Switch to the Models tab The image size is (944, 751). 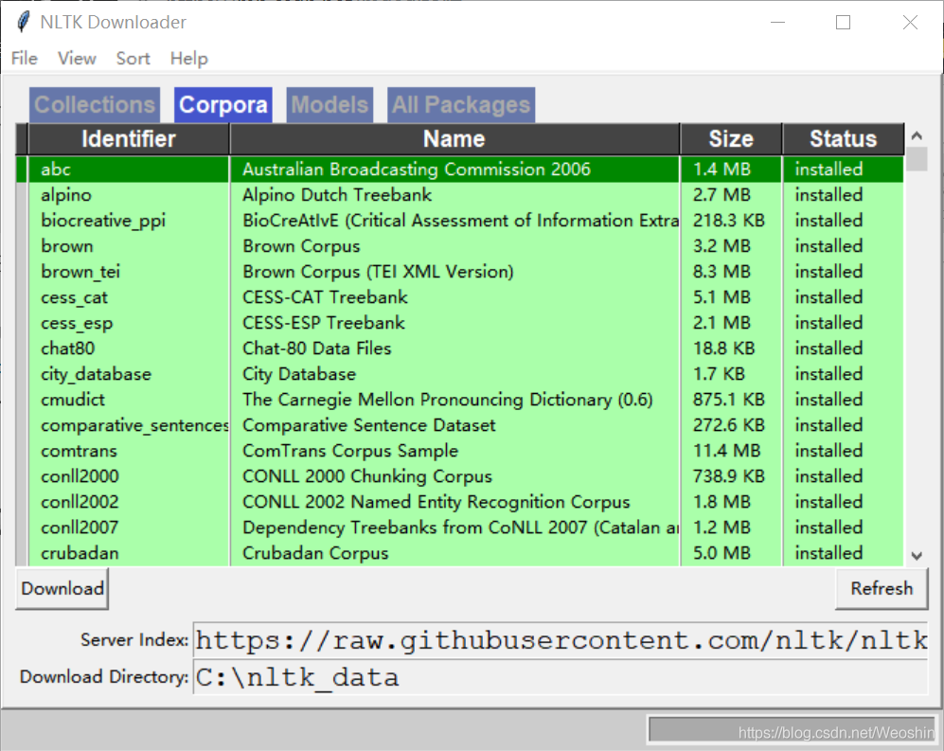click(330, 105)
